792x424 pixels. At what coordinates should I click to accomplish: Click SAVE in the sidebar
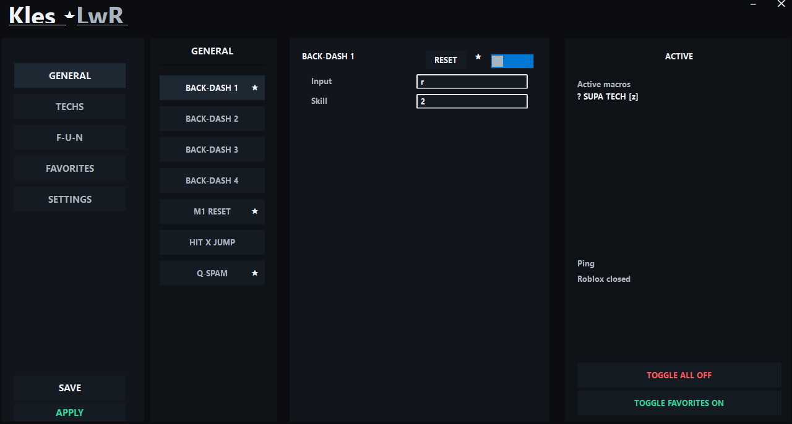click(69, 388)
